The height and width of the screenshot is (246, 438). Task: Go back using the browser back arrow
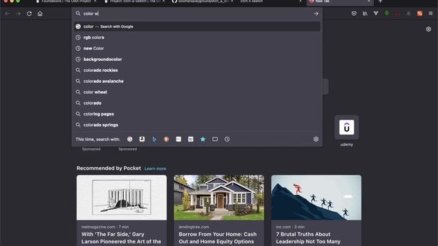pyautogui.click(x=8, y=14)
